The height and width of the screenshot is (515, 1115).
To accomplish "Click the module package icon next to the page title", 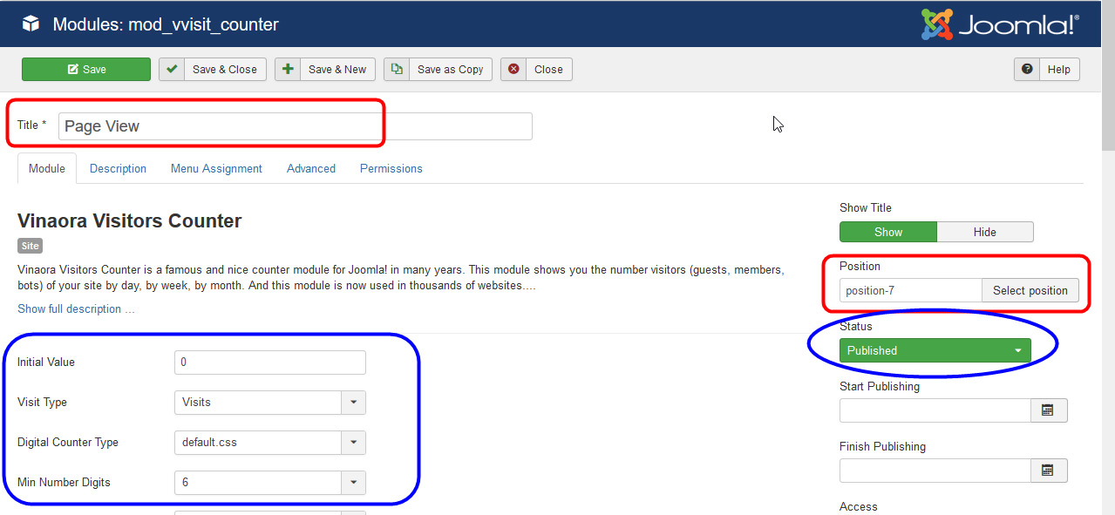I will click(x=32, y=24).
